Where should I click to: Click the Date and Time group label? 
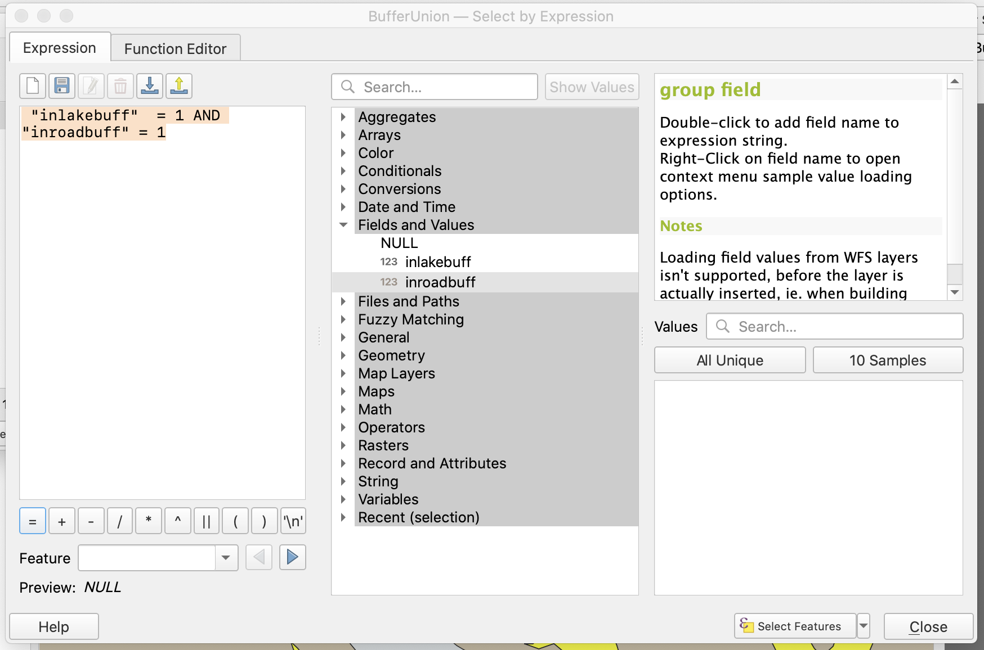406,207
